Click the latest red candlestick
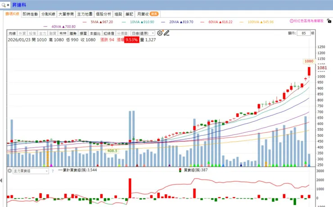The width and height of the screenshot is (333, 207). (x=309, y=72)
